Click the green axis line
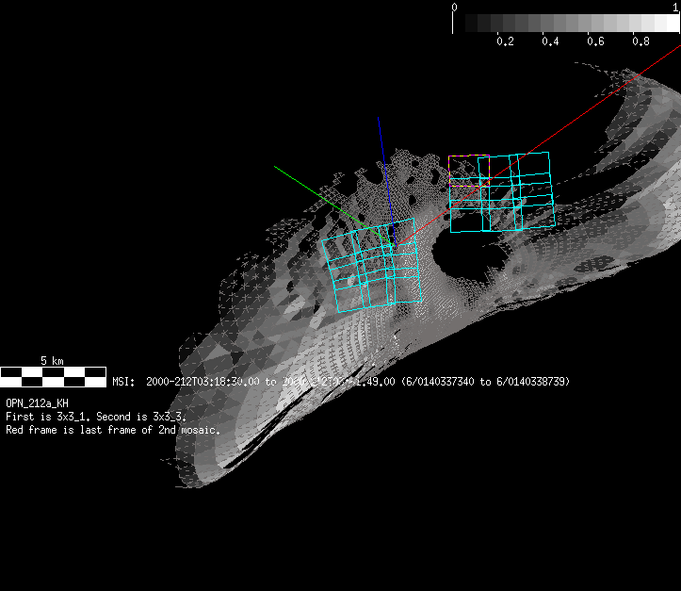Viewport: 681px width, 591px height. pos(334,206)
